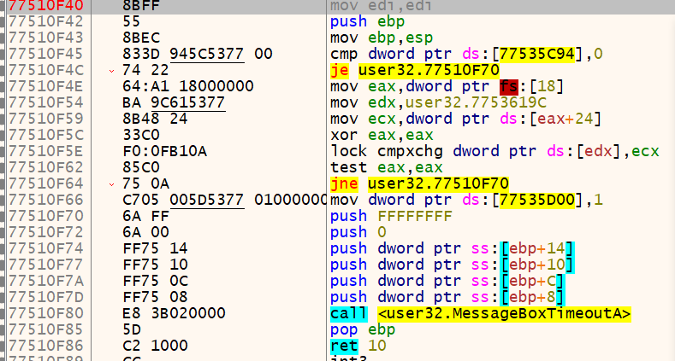Click push dword ptr ss:[ebp+8] instruction
675x361 pixels.
447,297
